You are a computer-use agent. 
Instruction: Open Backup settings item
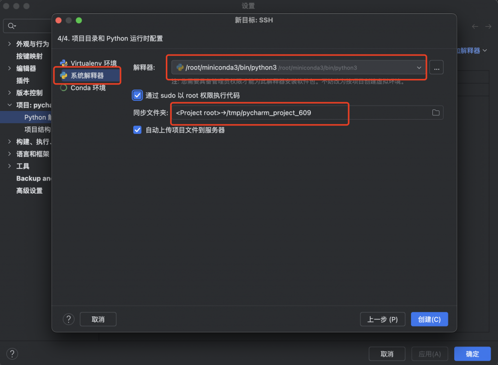pyautogui.click(x=34, y=179)
